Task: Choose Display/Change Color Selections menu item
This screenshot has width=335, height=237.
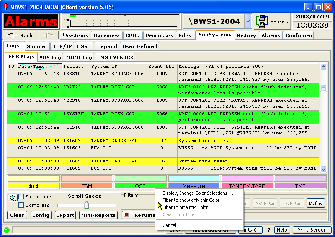Action: pyautogui.click(x=198, y=193)
